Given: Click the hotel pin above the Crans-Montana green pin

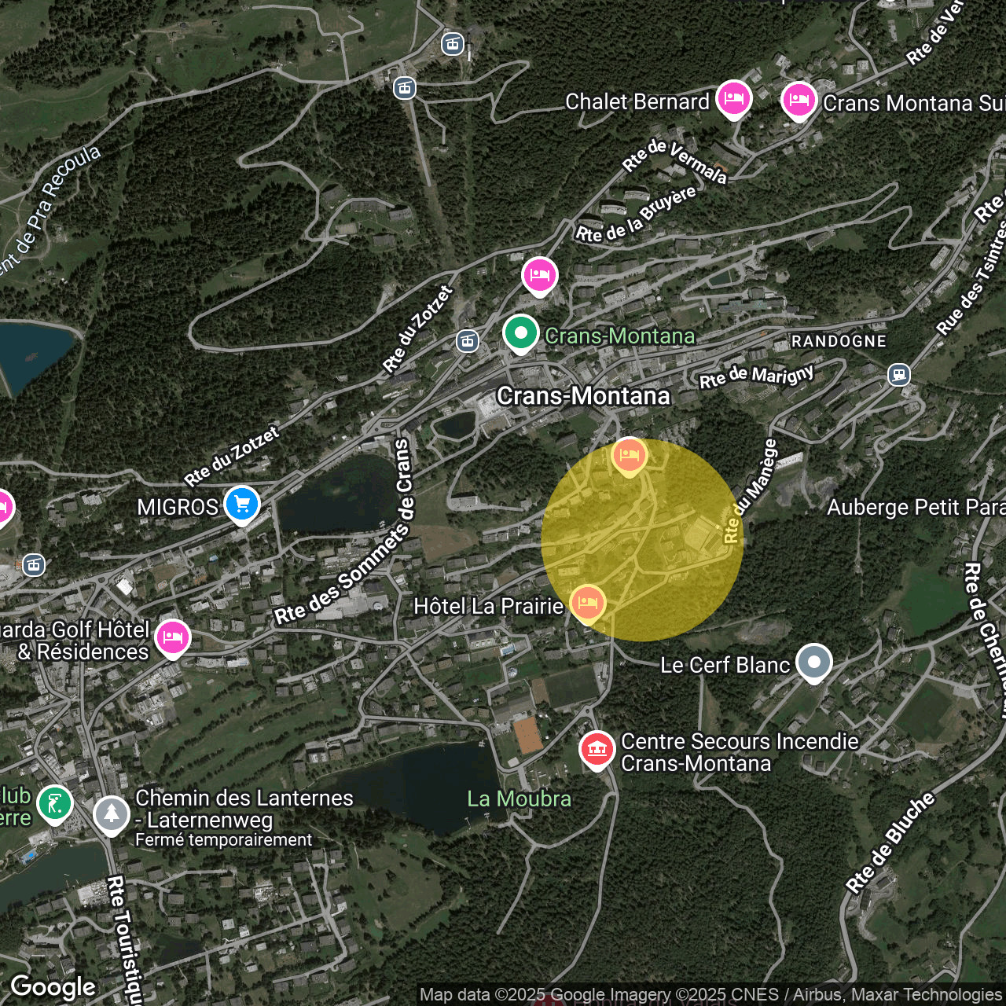Looking at the screenshot, I should pos(539,275).
